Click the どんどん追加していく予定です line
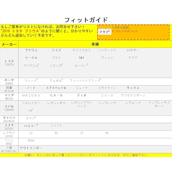The width and height of the screenshot is (172, 172). pos(27,35)
